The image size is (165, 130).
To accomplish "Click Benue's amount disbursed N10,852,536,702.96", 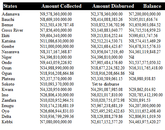I will pyautogui.click(x=108, y=25).
